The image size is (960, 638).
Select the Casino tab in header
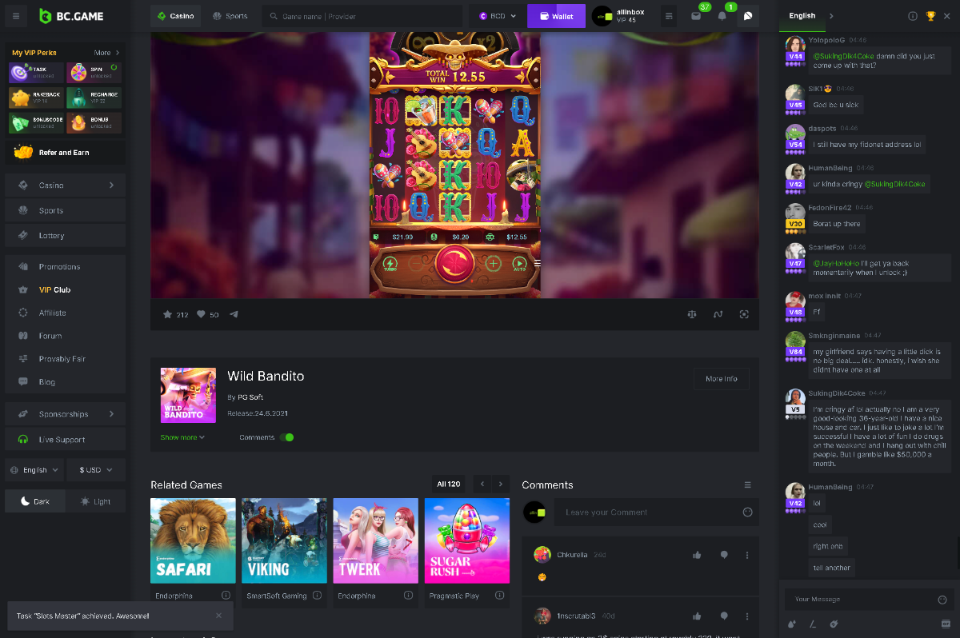(x=176, y=16)
